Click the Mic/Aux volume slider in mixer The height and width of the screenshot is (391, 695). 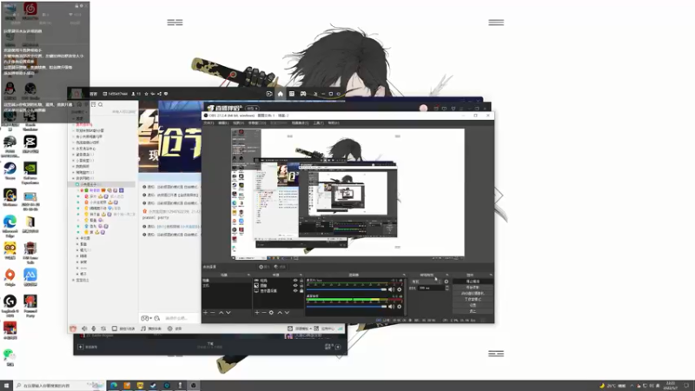point(347,289)
